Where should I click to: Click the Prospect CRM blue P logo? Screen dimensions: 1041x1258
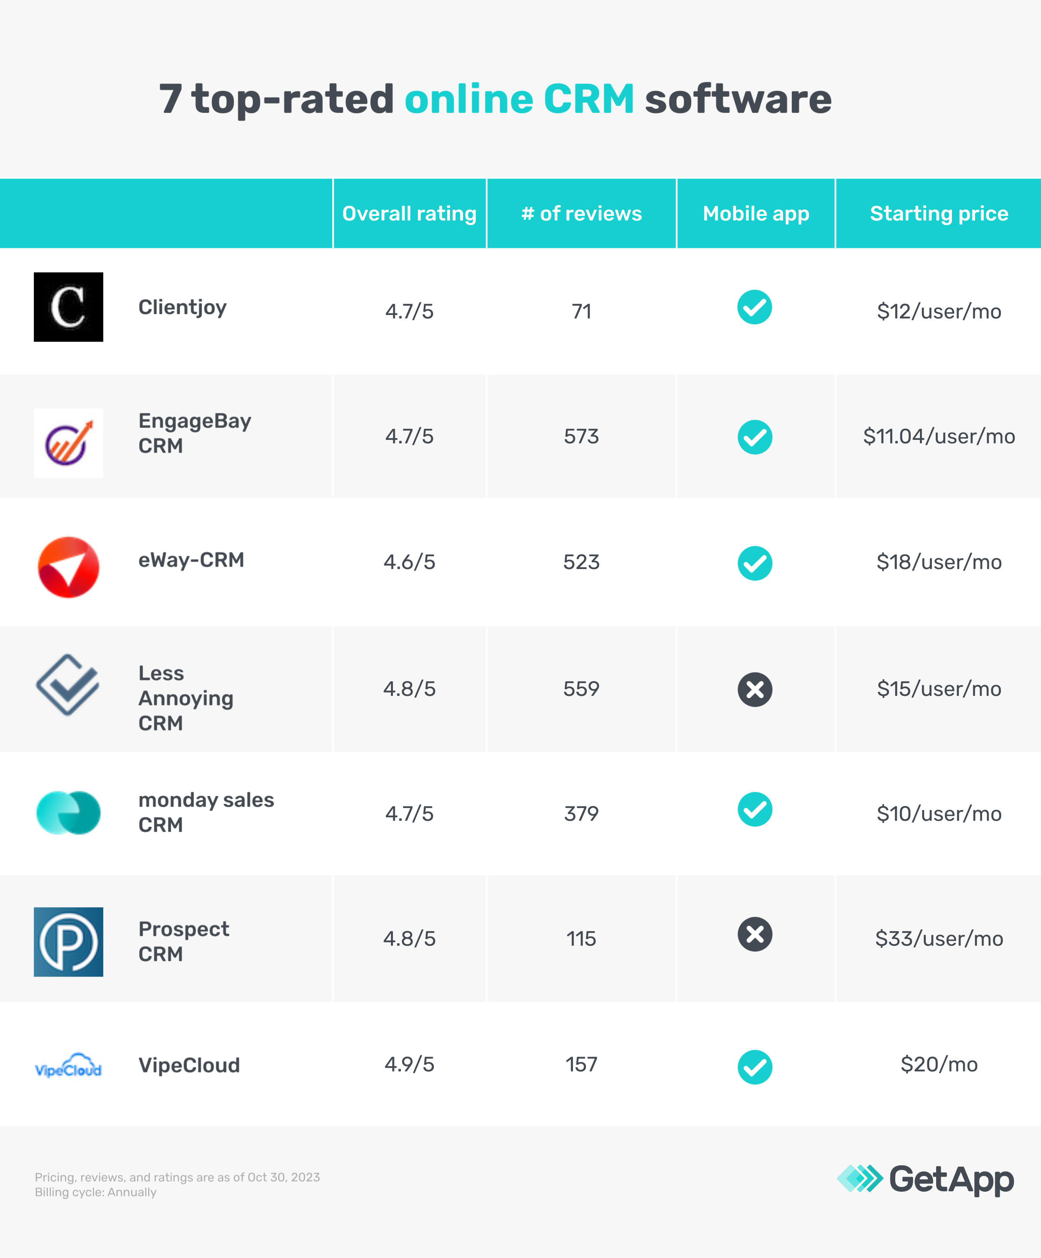click(x=68, y=942)
